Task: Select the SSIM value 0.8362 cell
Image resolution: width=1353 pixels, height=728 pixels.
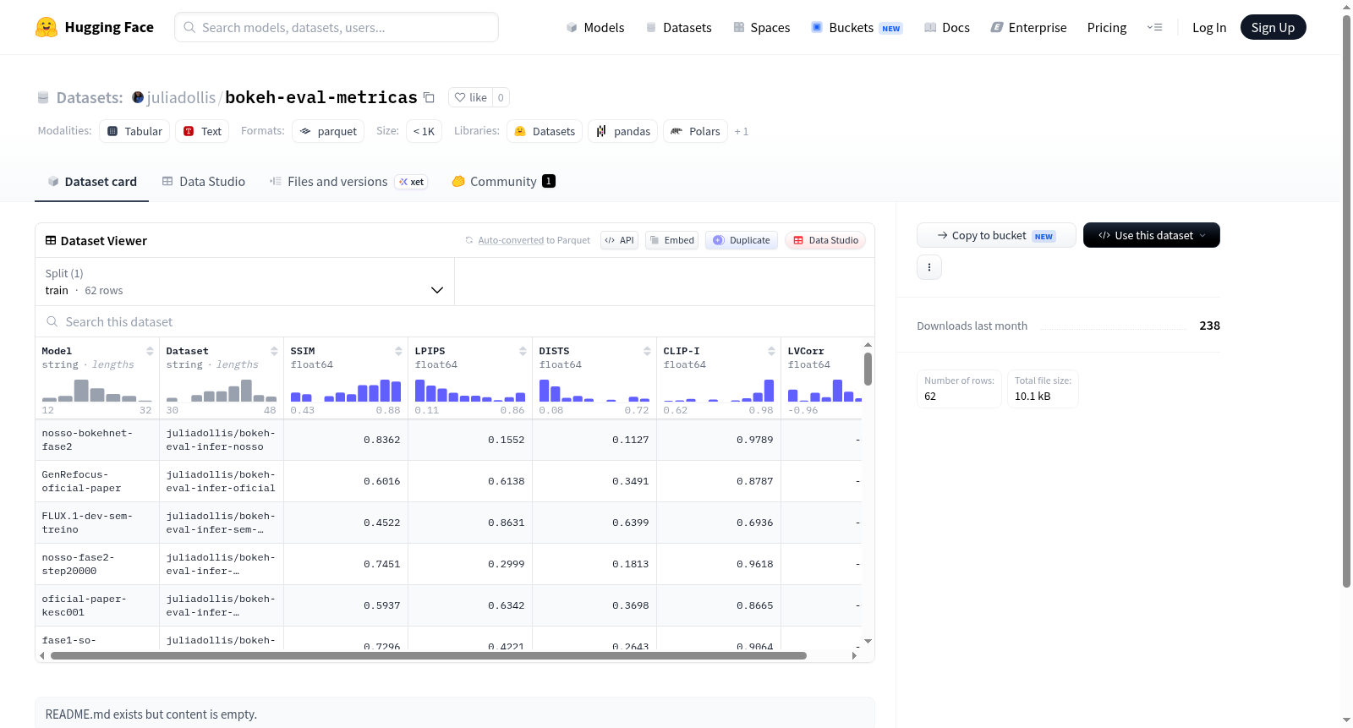Action: (346, 440)
